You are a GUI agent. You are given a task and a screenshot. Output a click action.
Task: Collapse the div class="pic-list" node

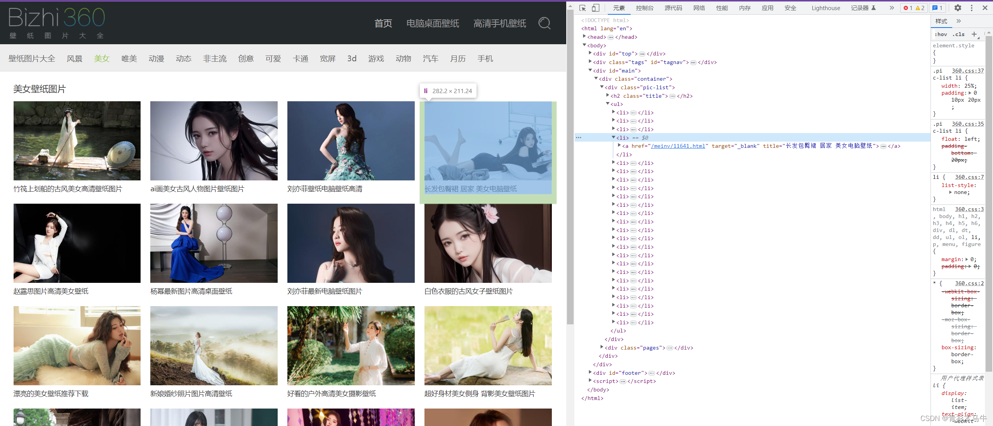(602, 87)
